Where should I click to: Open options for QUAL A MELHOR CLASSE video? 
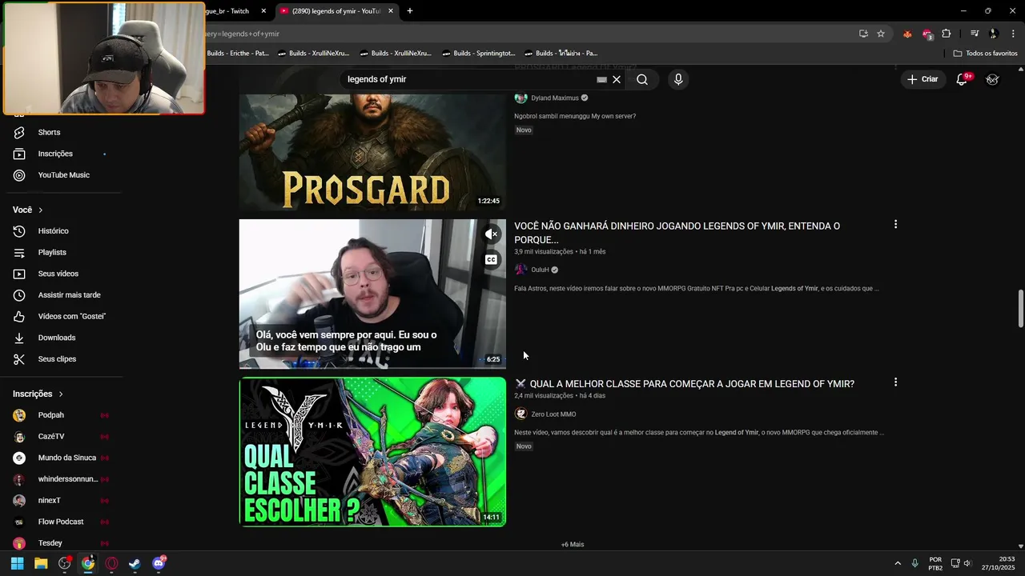click(895, 382)
